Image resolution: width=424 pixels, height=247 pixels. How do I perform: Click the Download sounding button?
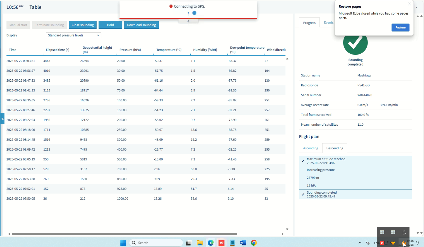click(x=142, y=25)
